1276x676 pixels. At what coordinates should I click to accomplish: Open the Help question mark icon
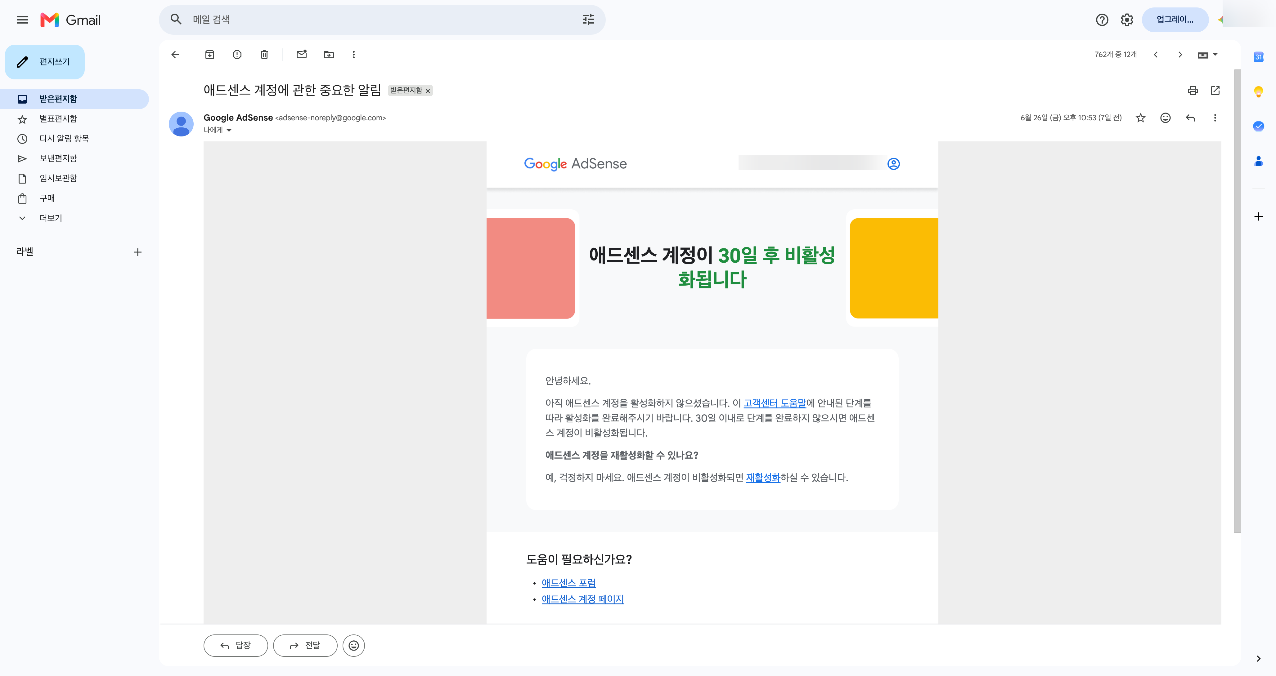click(x=1102, y=20)
